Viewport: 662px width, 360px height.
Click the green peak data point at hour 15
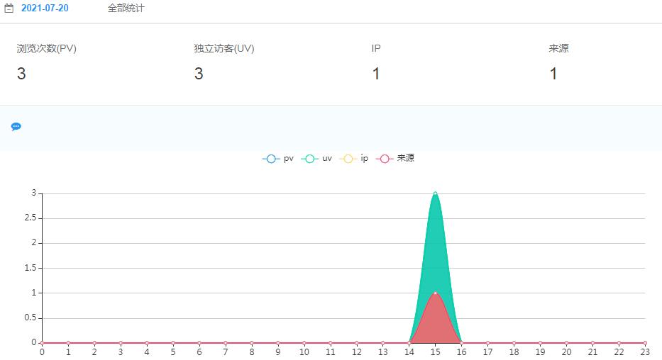435,193
